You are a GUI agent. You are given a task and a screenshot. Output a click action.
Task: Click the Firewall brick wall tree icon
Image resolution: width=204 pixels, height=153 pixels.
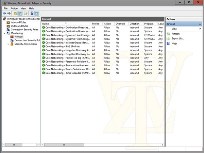click(x=12, y=37)
